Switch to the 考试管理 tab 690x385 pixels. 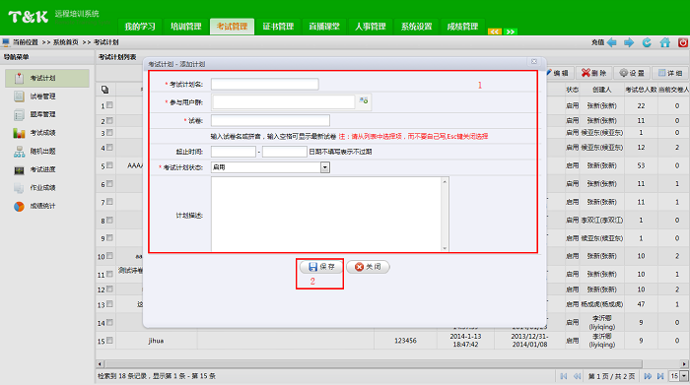(x=232, y=27)
